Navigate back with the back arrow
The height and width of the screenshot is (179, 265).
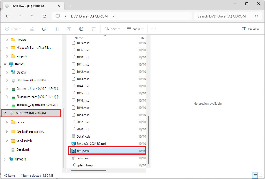point(7,16)
